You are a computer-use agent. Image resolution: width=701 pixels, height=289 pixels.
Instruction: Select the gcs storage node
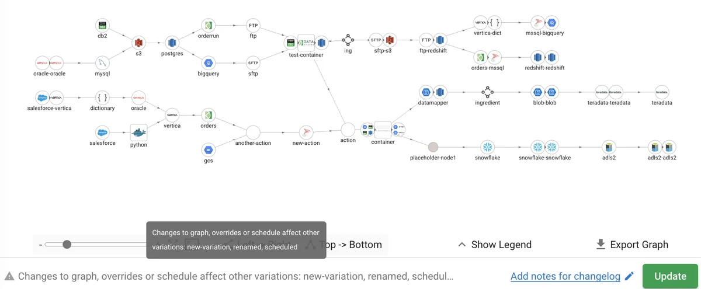tap(209, 149)
